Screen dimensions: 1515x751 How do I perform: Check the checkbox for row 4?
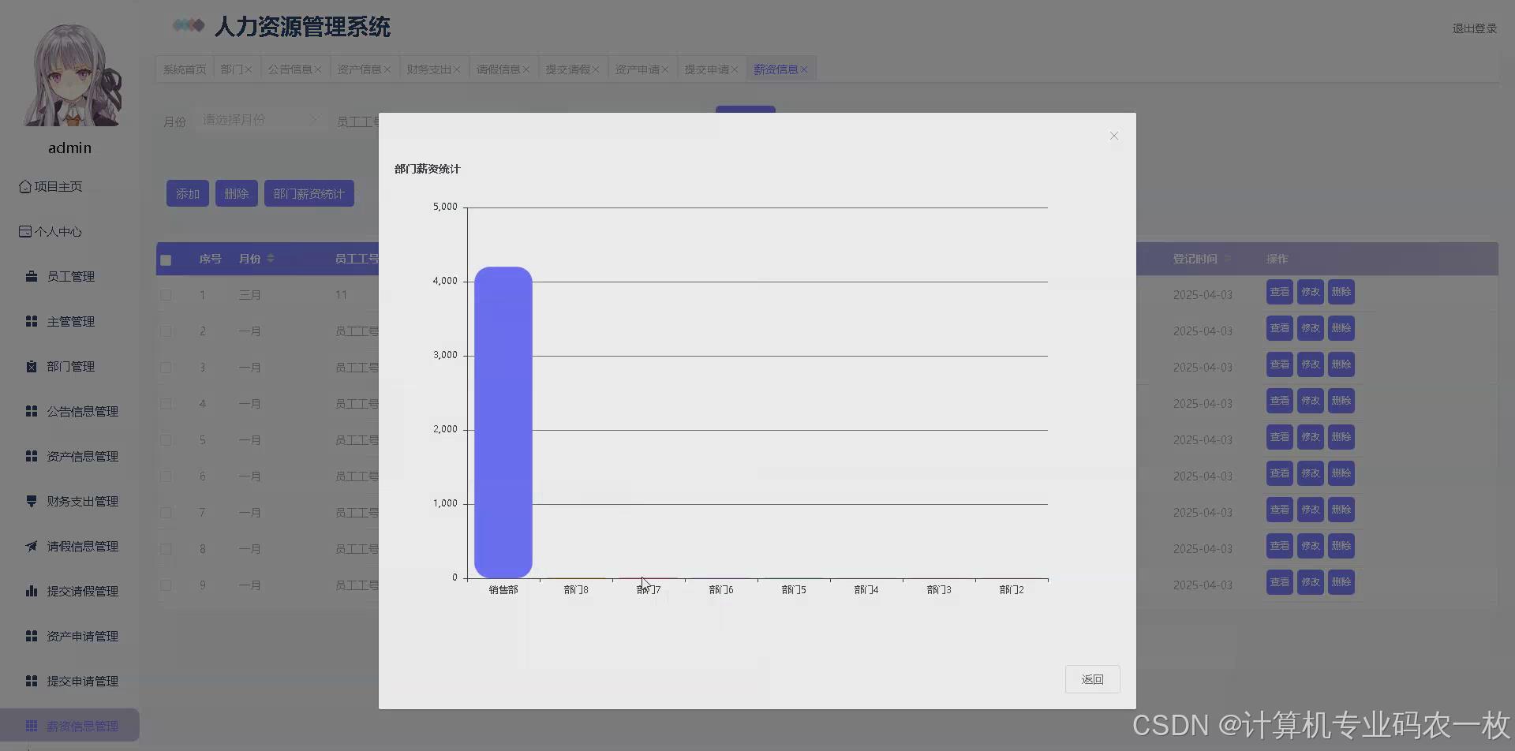coord(166,404)
